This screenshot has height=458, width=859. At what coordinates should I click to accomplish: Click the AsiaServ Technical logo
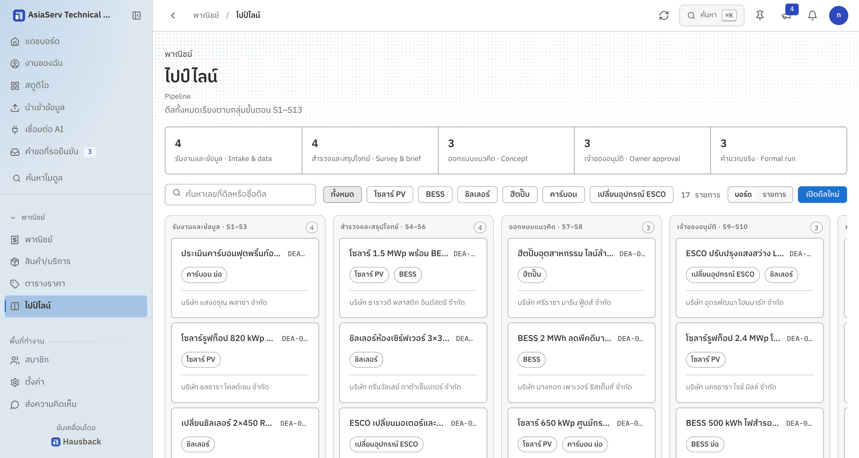19,15
